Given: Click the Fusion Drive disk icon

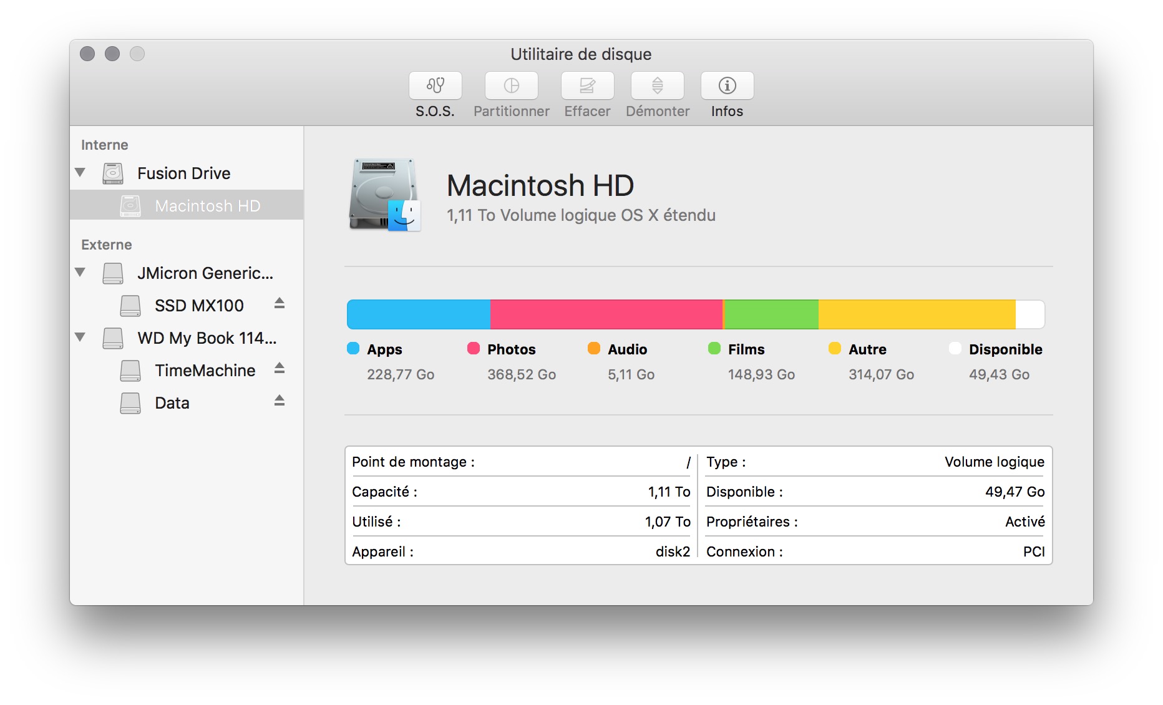Looking at the screenshot, I should 113,173.
